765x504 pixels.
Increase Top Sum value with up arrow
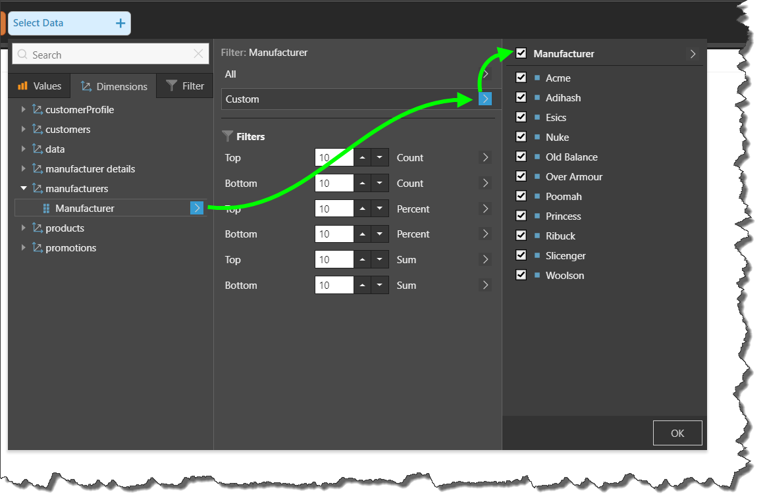(x=363, y=259)
